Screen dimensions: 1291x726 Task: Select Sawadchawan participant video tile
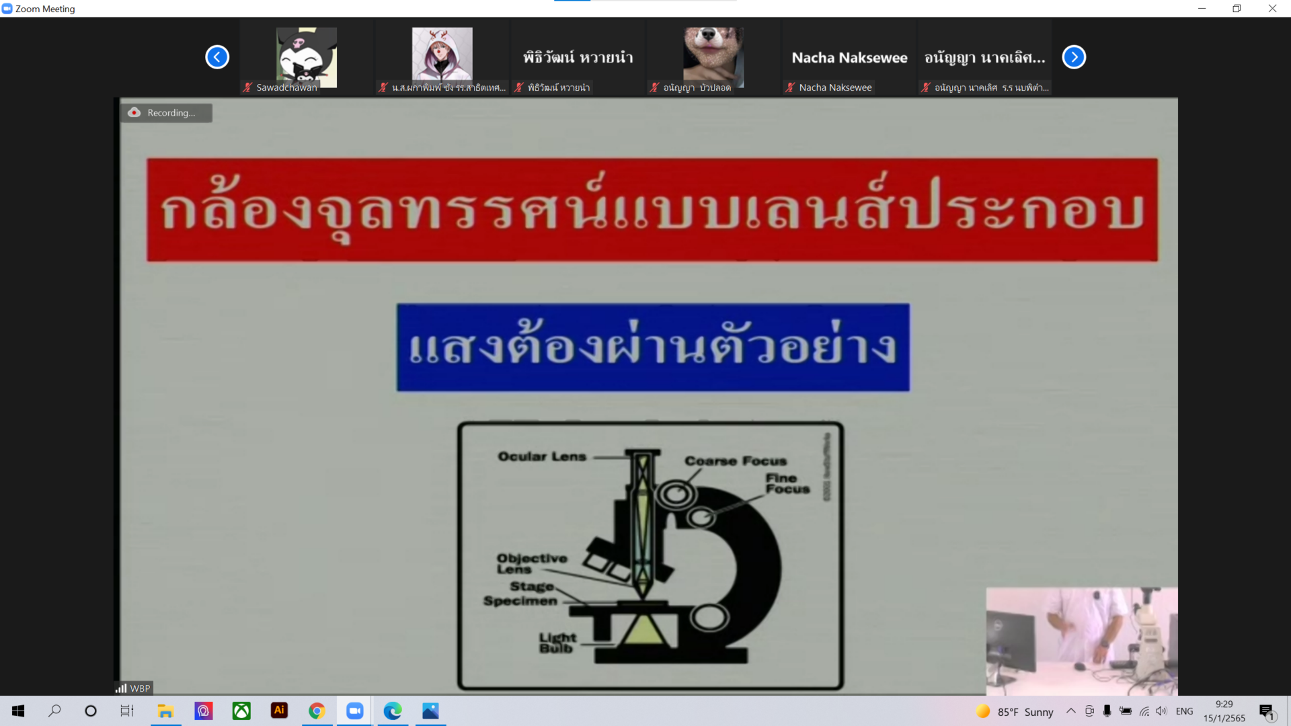(x=307, y=58)
